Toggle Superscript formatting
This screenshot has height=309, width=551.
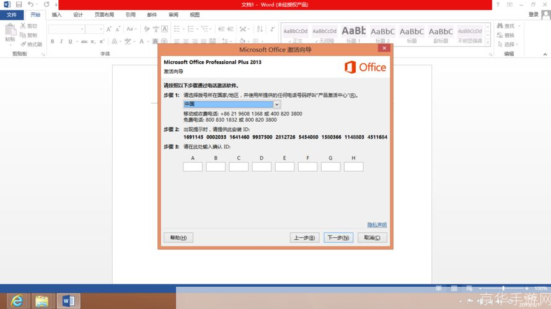[x=102, y=41]
